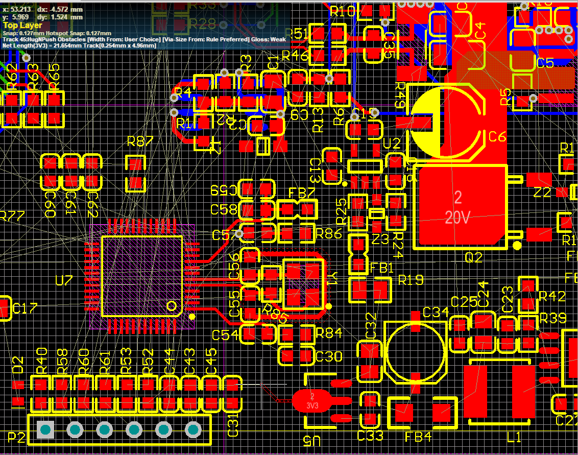Select the P2 designator label
This screenshot has height=455, width=578.
[16, 438]
